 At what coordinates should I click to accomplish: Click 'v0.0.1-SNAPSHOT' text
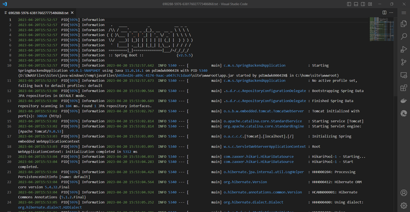click(85, 71)
